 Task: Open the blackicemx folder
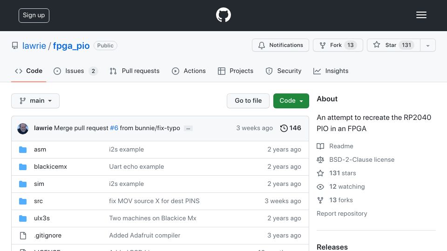tap(50, 166)
